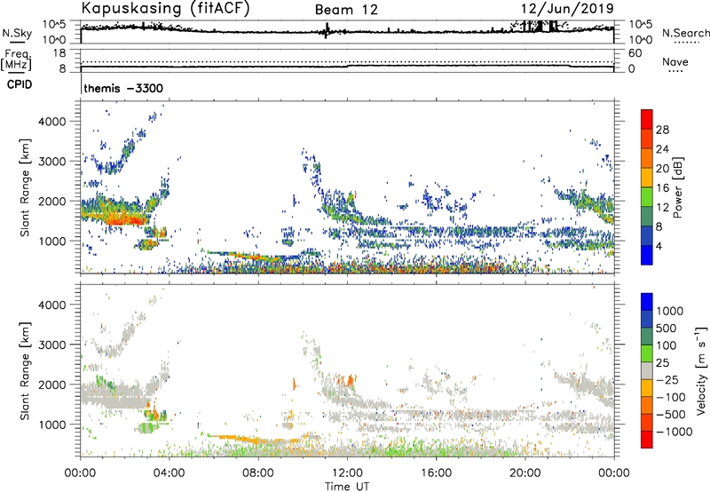Click the 'Kapuskasing (fitACF)' title text

click(165, 9)
